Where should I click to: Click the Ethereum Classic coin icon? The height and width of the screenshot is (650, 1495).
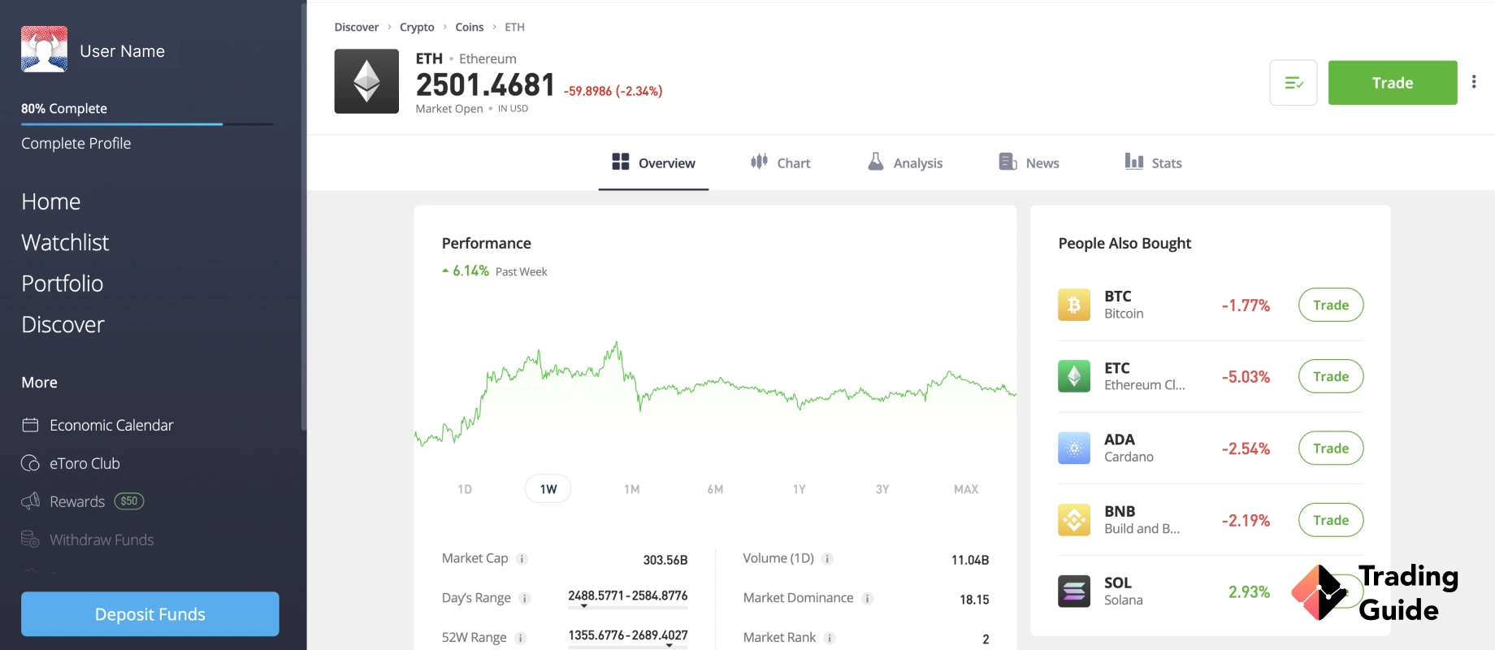1074,376
